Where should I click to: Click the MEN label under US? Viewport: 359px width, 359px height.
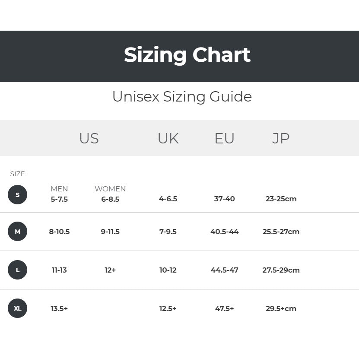coord(59,189)
